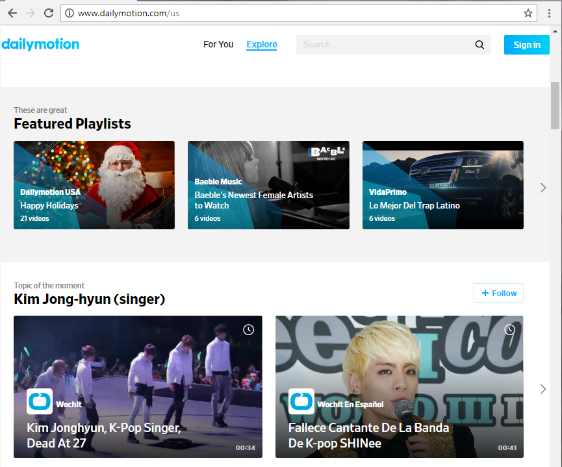Follow the Kim Jong-hyun topic
The width and height of the screenshot is (562, 467).
(498, 293)
